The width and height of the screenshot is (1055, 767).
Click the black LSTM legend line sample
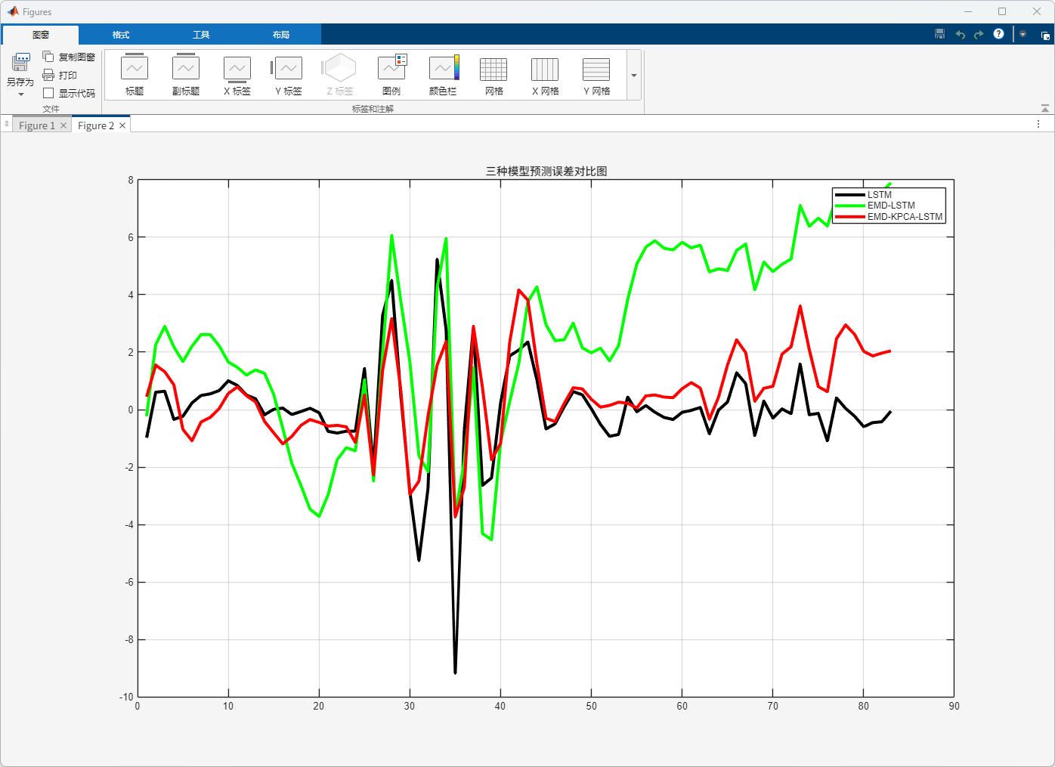coord(850,195)
